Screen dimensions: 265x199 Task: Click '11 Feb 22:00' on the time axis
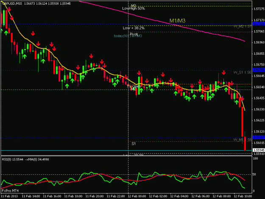click(x=116, y=196)
